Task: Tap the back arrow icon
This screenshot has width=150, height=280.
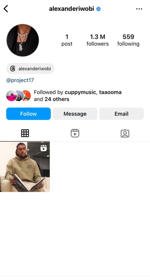Action: point(6,8)
